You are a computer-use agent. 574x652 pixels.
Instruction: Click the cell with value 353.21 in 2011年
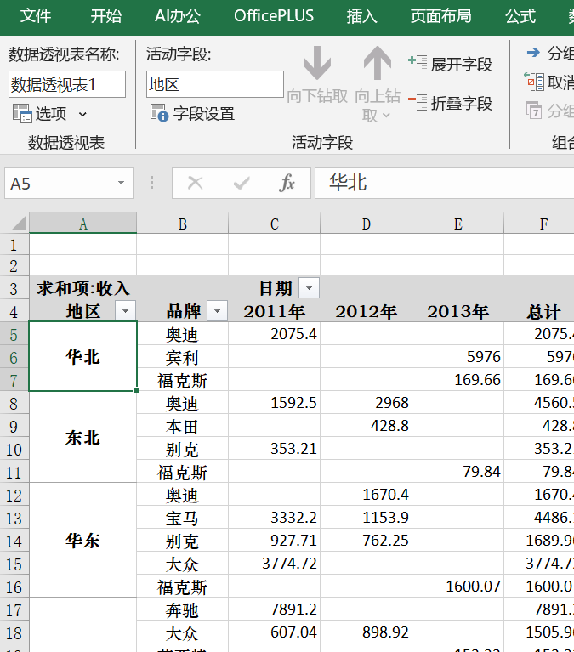pyautogui.click(x=275, y=449)
